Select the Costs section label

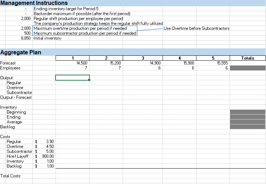(5, 137)
